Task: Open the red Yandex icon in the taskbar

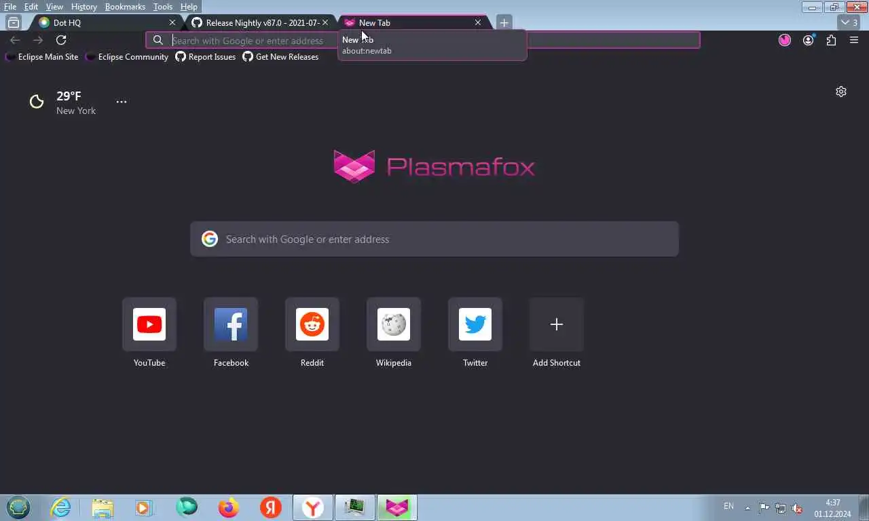Action: (271, 507)
